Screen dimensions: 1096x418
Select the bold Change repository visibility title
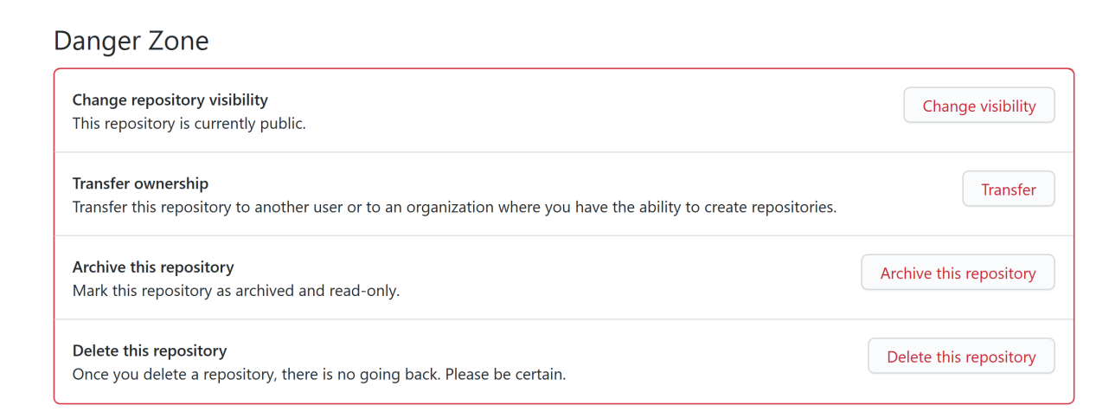click(170, 100)
